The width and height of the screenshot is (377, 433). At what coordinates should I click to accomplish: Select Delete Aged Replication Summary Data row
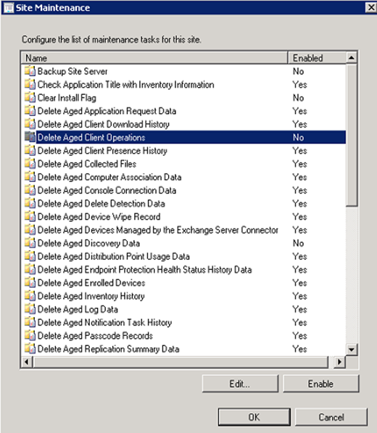(x=183, y=349)
